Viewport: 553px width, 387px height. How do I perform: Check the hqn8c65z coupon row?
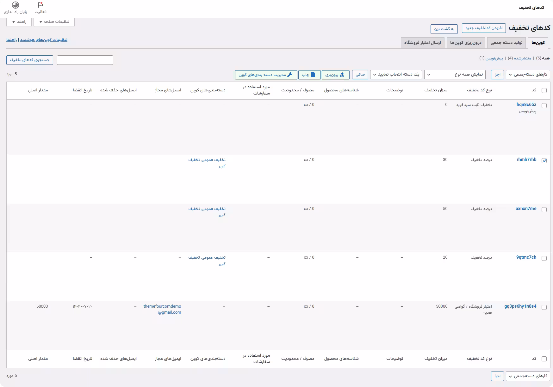pos(544,106)
